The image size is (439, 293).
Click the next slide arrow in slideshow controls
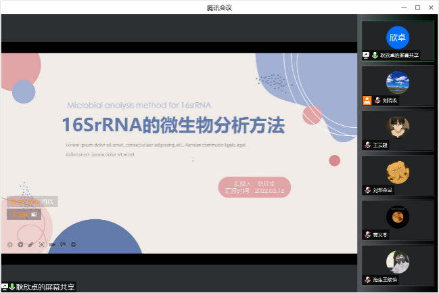click(x=20, y=244)
